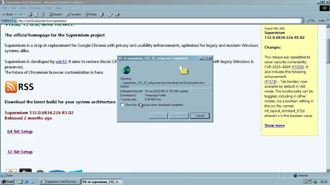Click the PT language indicator in tray
The image size is (330, 185).
click(306, 182)
